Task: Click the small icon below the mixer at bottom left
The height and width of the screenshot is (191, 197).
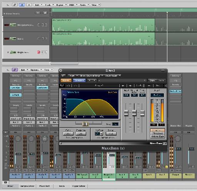Action: (x=6, y=182)
